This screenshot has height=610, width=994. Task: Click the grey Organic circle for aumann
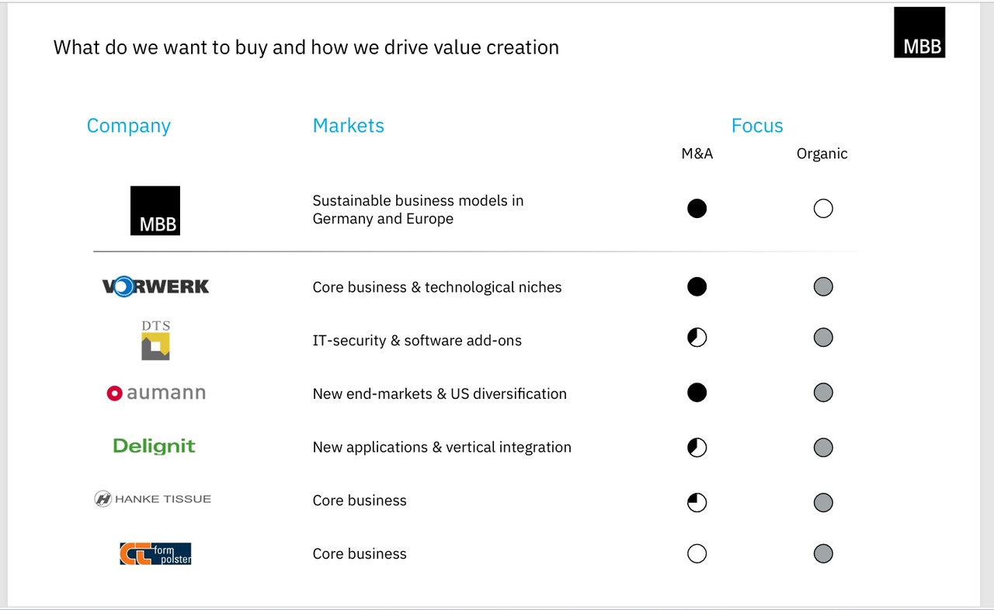pos(823,393)
